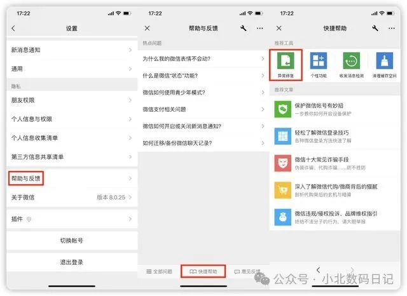Viewport: 407px width, 296px height.
Task: Tap subtitle 一步教你如何开启设备保护
Action: 323,114
